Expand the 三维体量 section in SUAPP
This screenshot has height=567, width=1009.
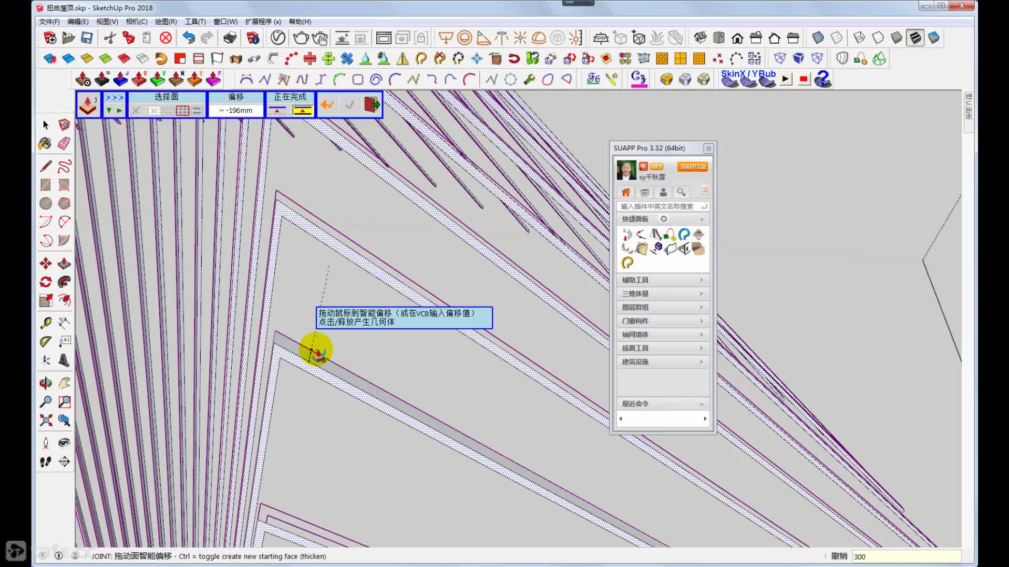663,293
